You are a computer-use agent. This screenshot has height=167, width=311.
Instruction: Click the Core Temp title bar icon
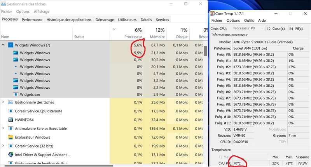click(212, 13)
